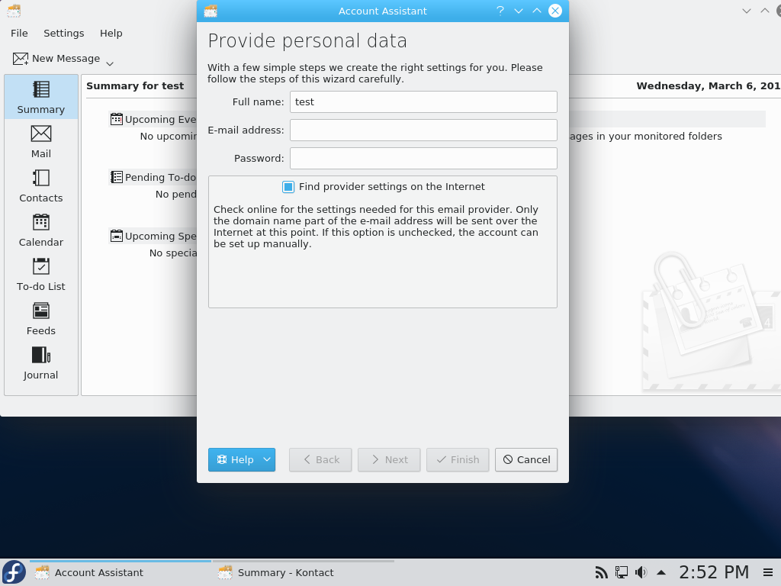Click the Next button
The height and width of the screenshot is (586, 781).
click(389, 459)
